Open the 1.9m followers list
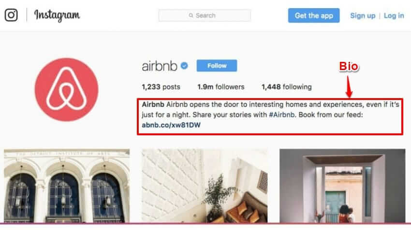Screen dimensions: 411x230 [220, 86]
